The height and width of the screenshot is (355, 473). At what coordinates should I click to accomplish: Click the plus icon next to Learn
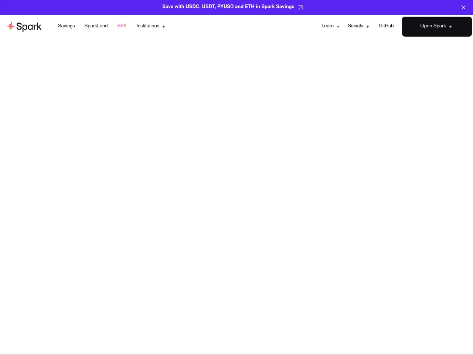pos(338,27)
